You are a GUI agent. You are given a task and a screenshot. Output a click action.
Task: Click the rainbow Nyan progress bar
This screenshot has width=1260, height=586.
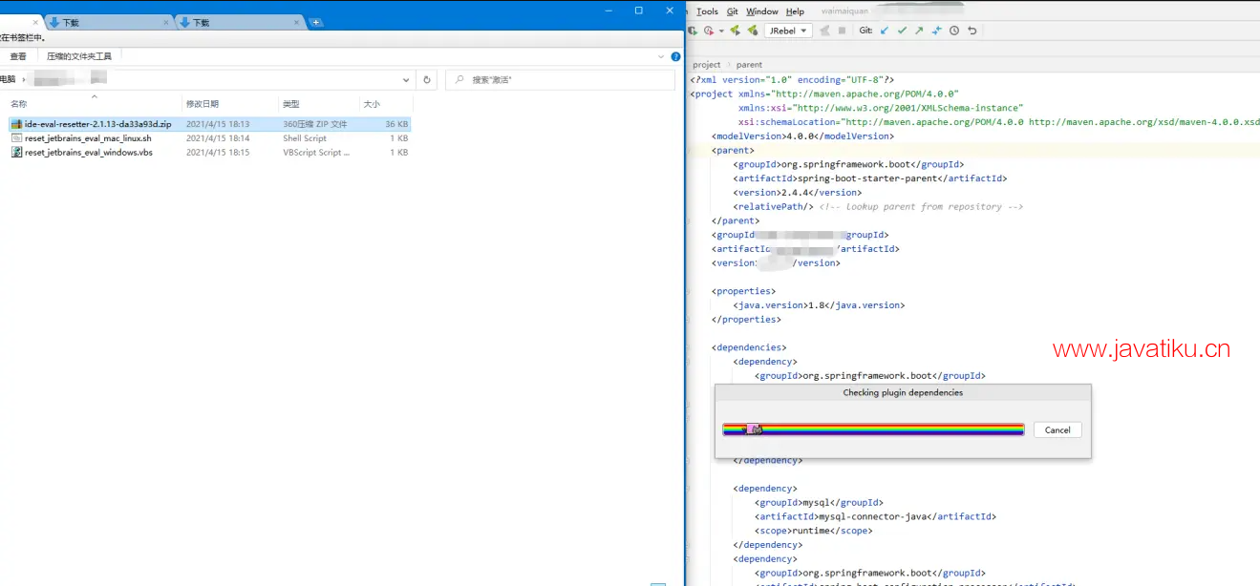(873, 429)
